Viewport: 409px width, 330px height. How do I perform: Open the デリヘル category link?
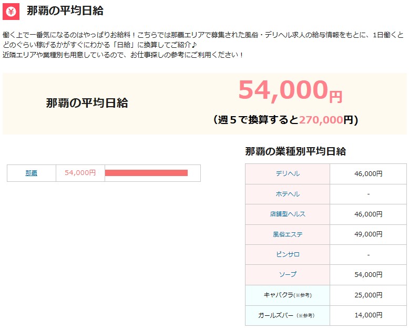(x=288, y=173)
